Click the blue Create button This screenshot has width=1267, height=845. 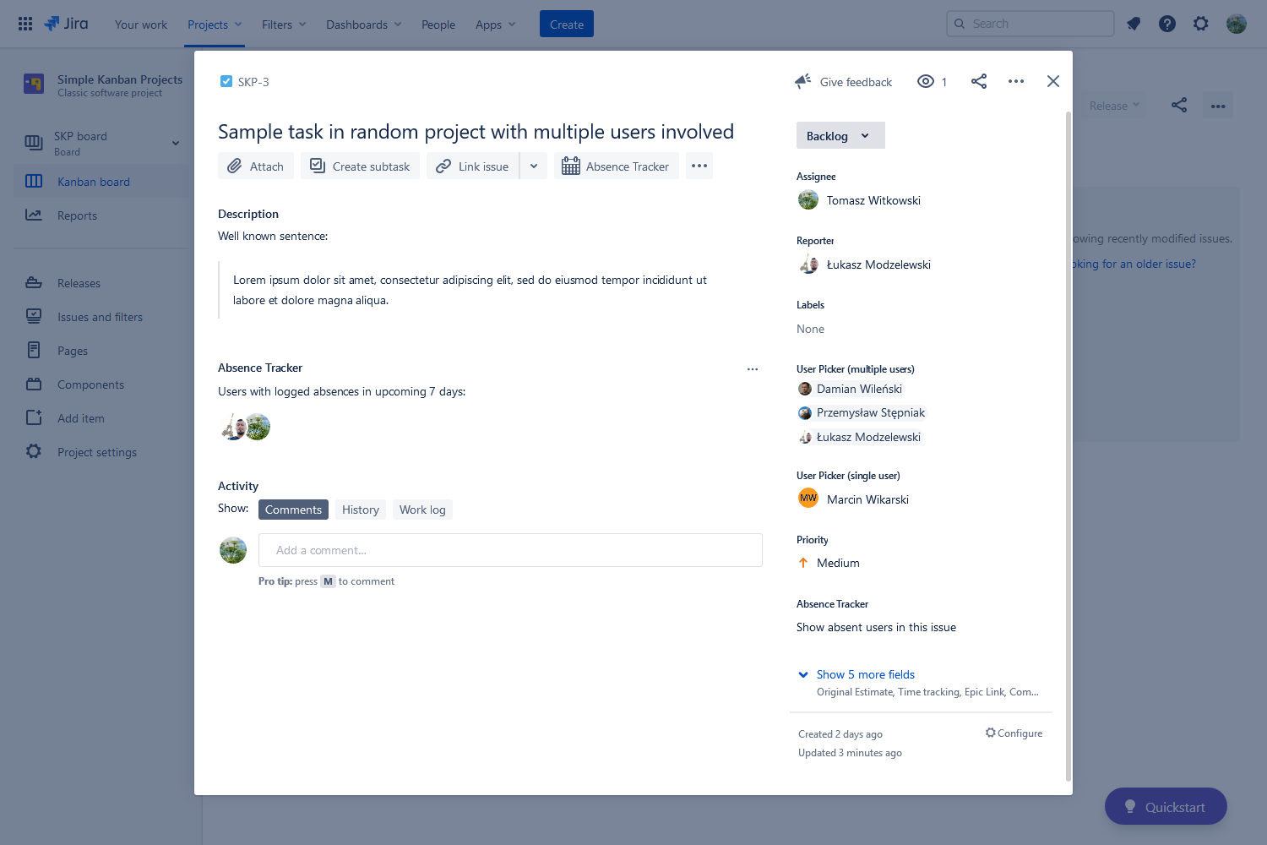tap(567, 24)
